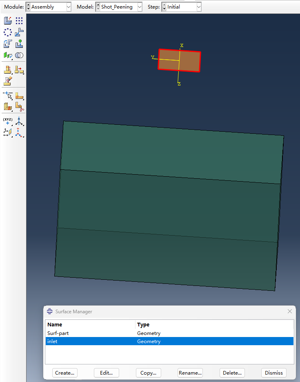The image size is (300, 382).
Task: Select the Create Instance tool
Action: click(x=8, y=20)
